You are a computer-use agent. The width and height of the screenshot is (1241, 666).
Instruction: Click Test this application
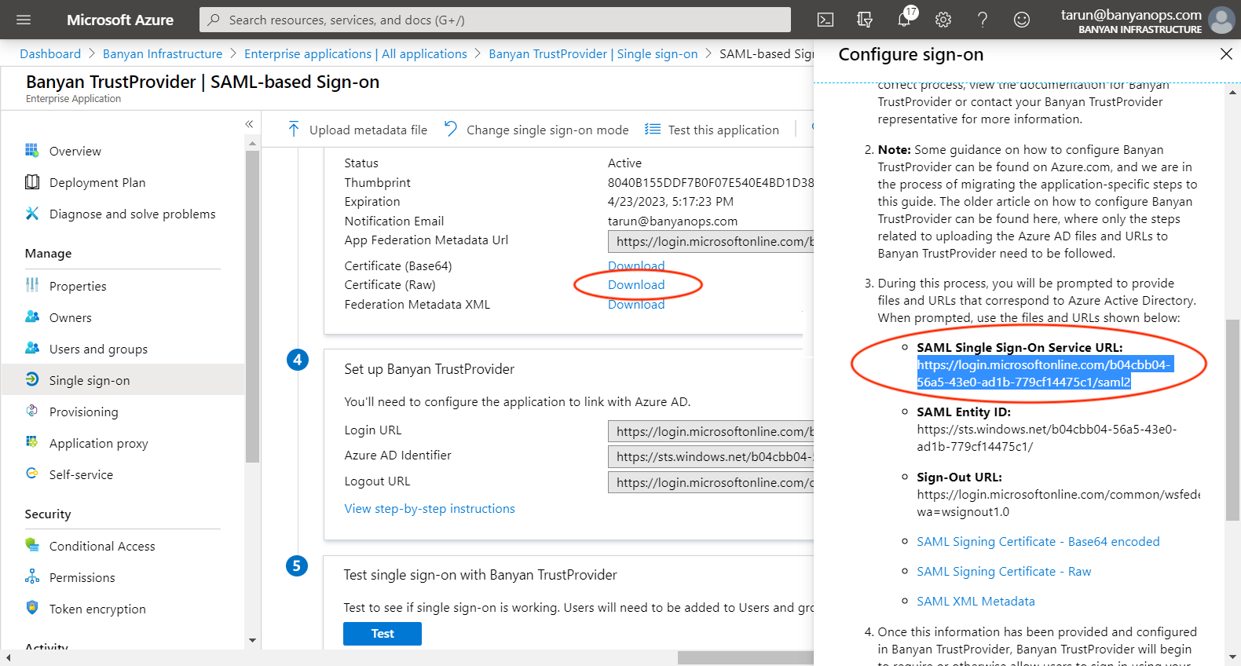pyautogui.click(x=712, y=130)
